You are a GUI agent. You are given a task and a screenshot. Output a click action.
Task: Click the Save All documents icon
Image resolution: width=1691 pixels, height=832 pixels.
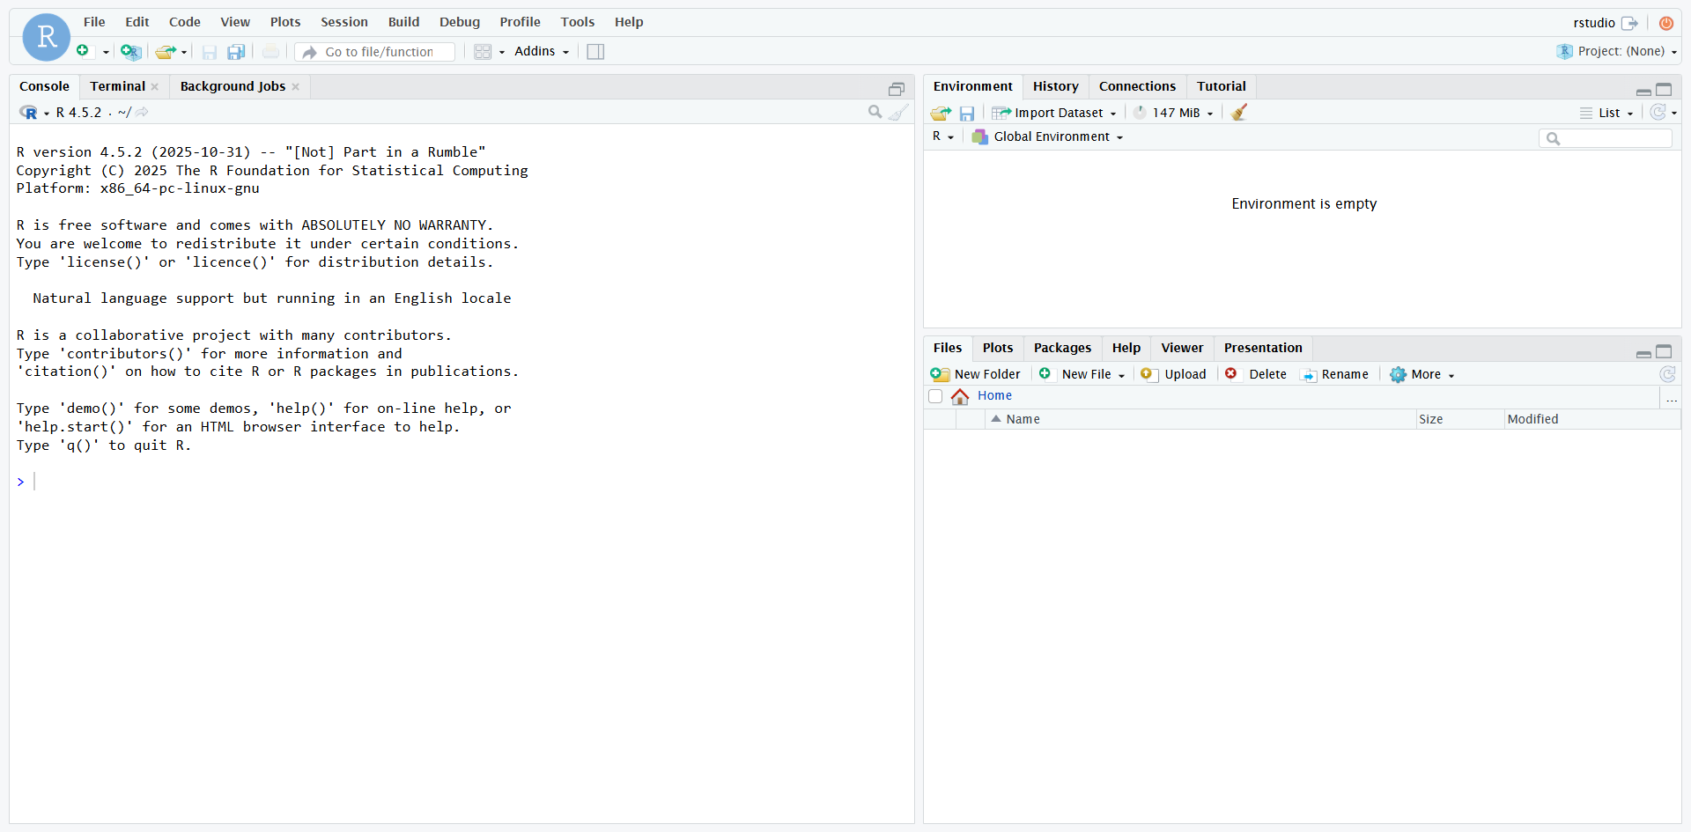[236, 52]
